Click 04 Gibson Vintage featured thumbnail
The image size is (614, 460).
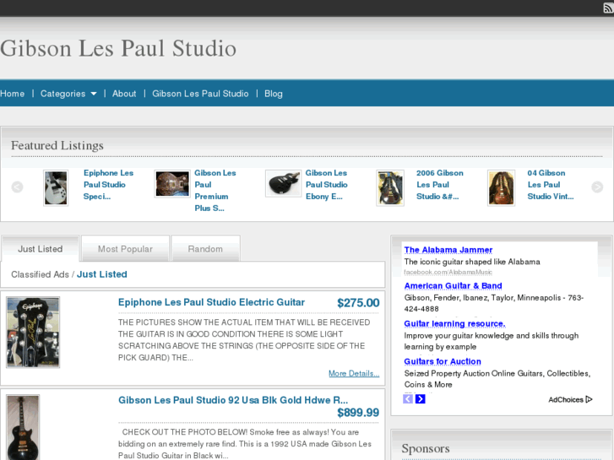[501, 187]
